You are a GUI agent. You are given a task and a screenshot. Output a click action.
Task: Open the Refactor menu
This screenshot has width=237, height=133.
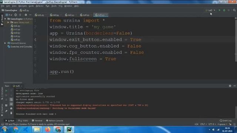[40, 6]
